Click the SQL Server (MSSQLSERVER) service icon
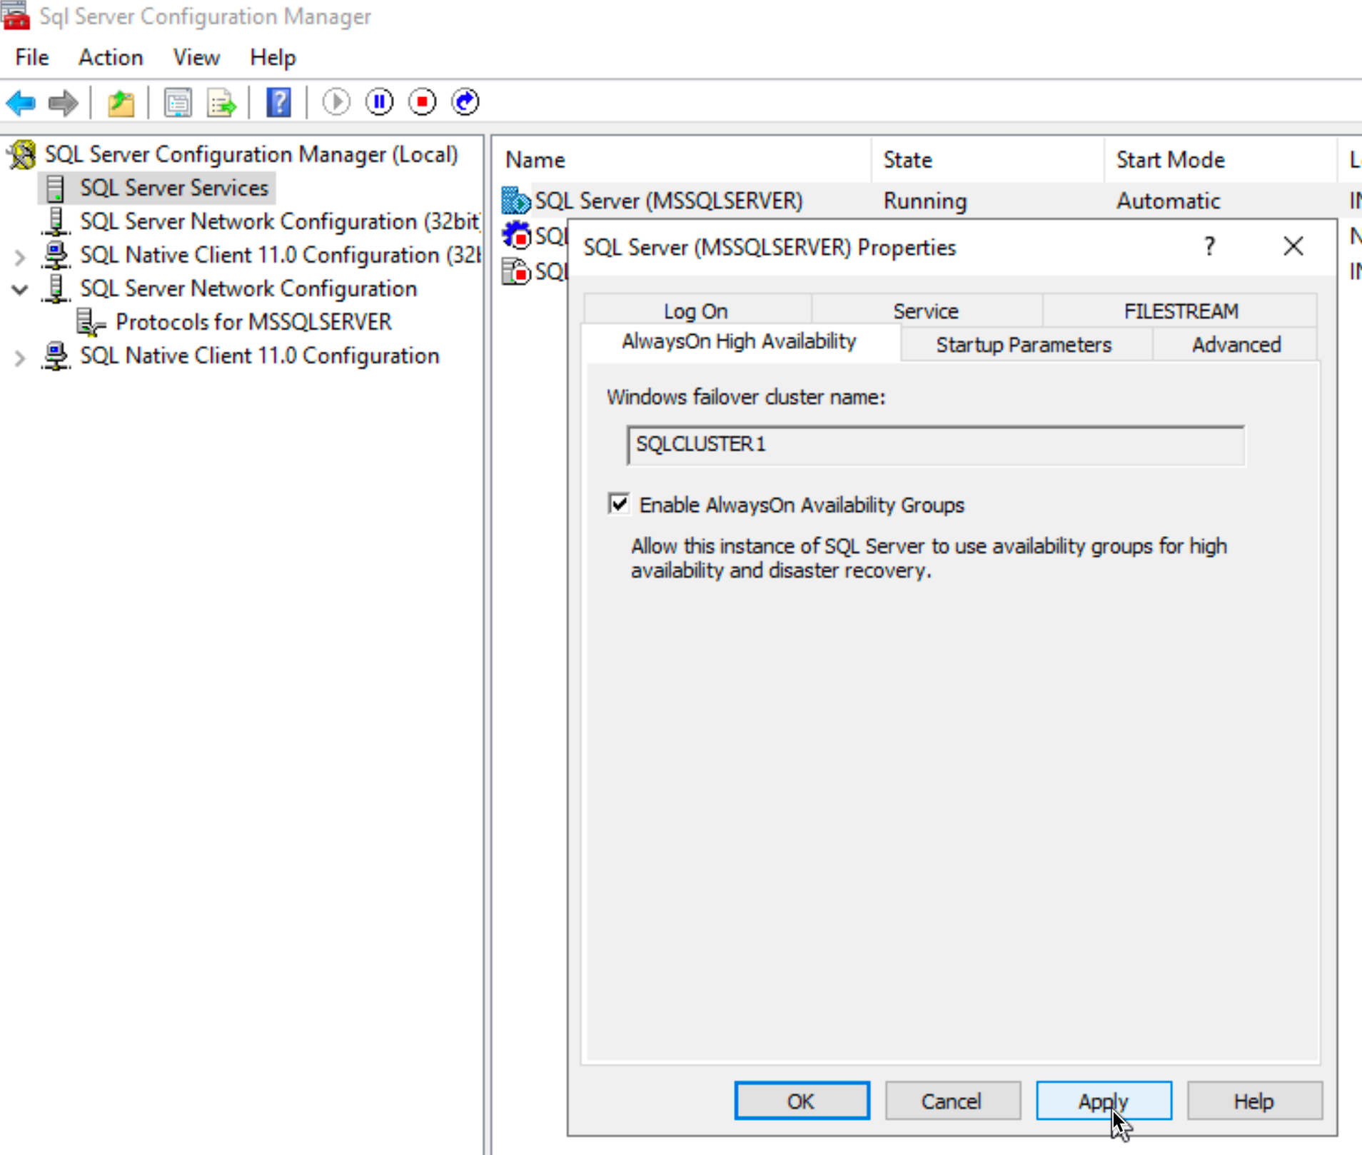Viewport: 1362px width, 1155px height. click(515, 201)
